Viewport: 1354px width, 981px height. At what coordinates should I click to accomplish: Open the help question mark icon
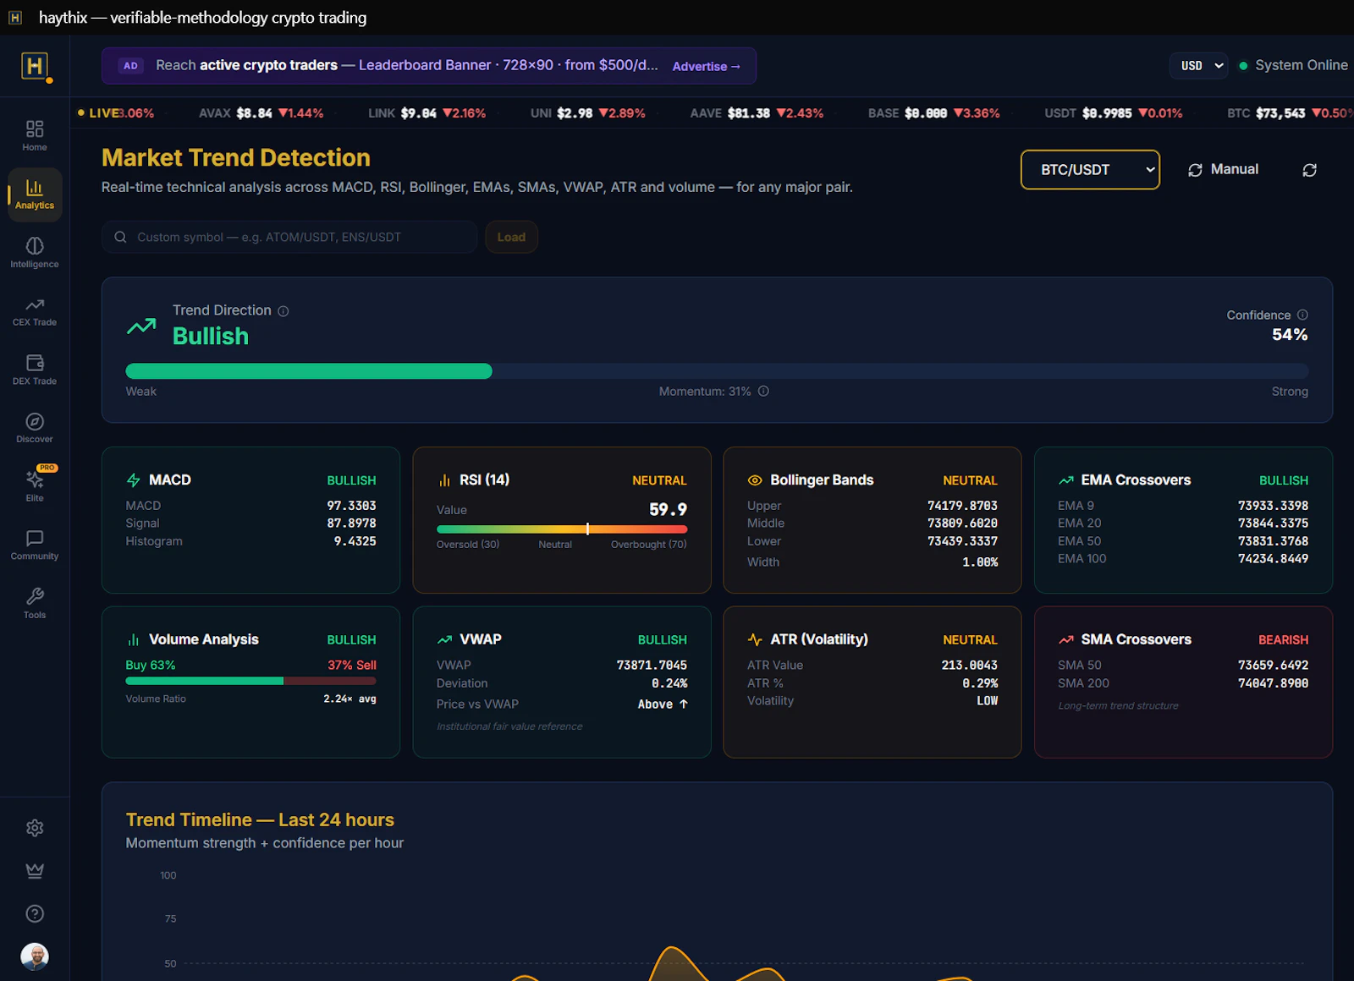pos(35,913)
